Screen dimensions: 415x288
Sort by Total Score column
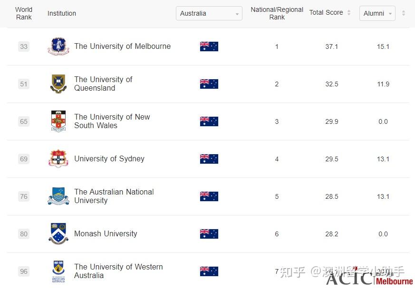pos(349,12)
